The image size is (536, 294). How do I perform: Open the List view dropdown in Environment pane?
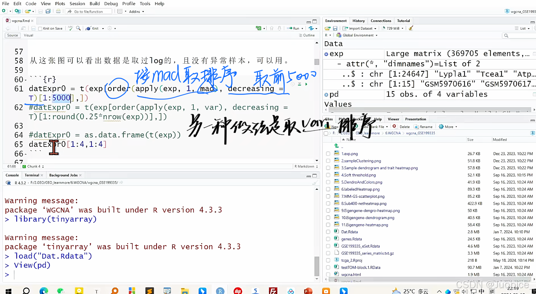522,28
